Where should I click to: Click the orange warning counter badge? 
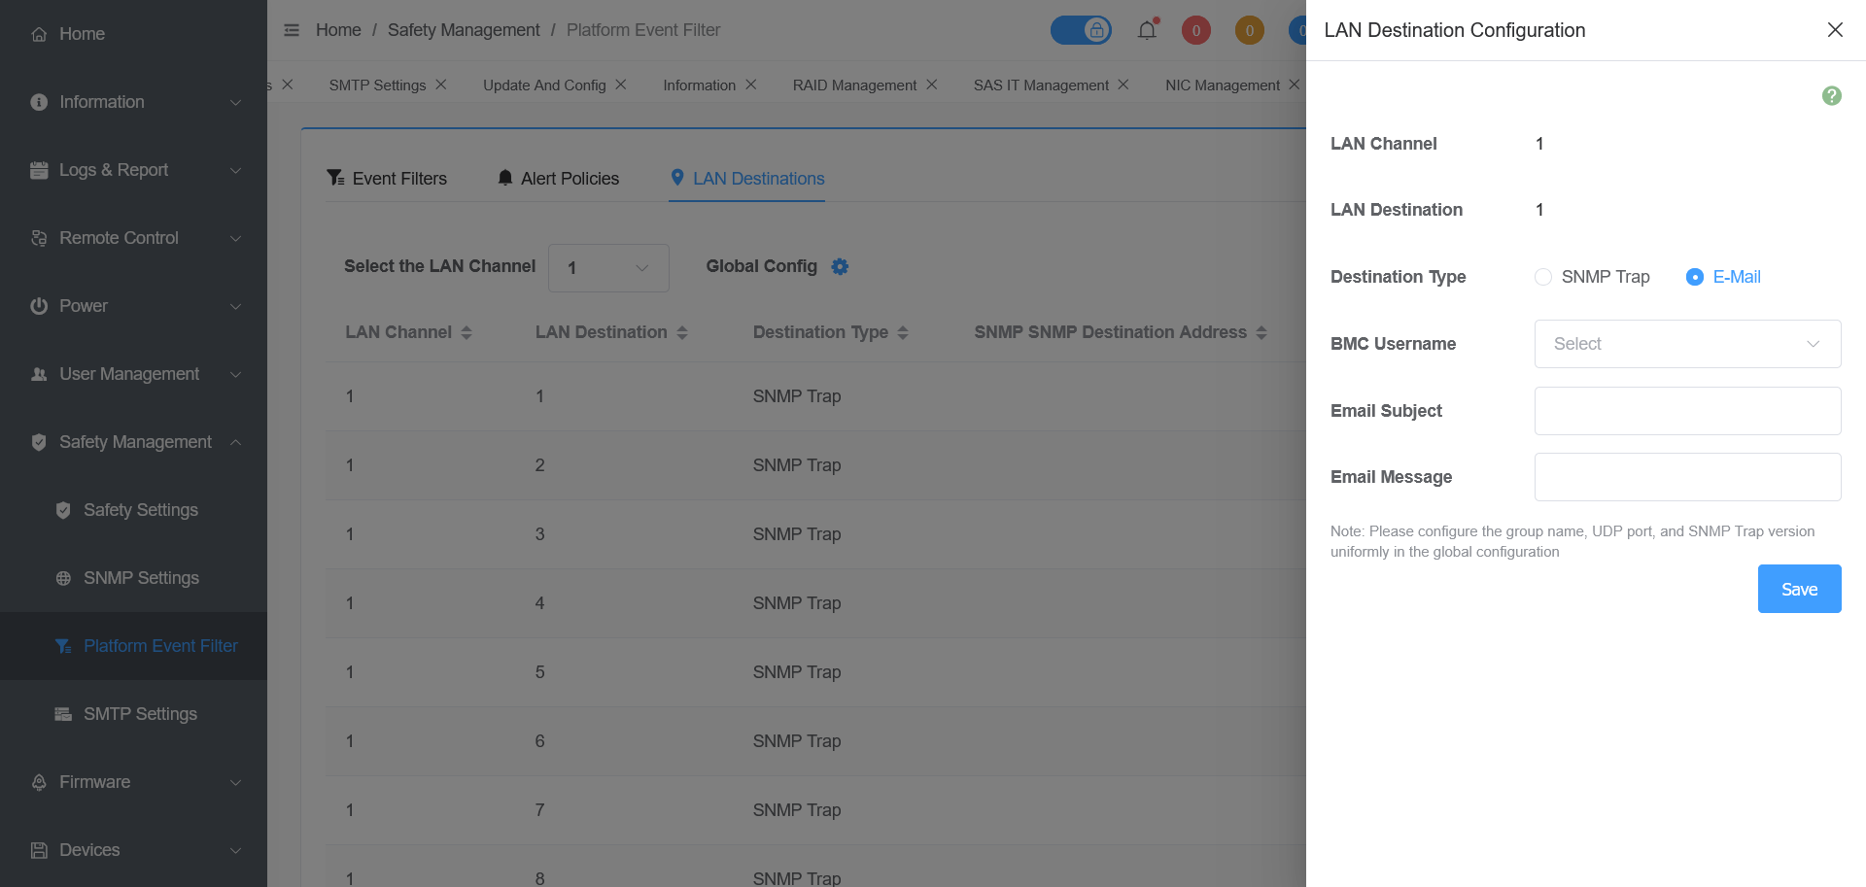point(1249,30)
